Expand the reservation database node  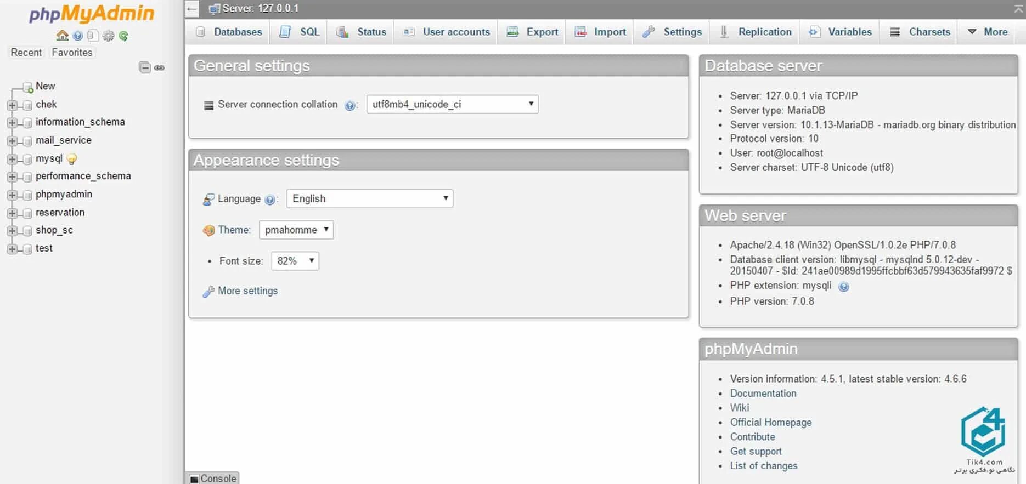pyautogui.click(x=12, y=213)
